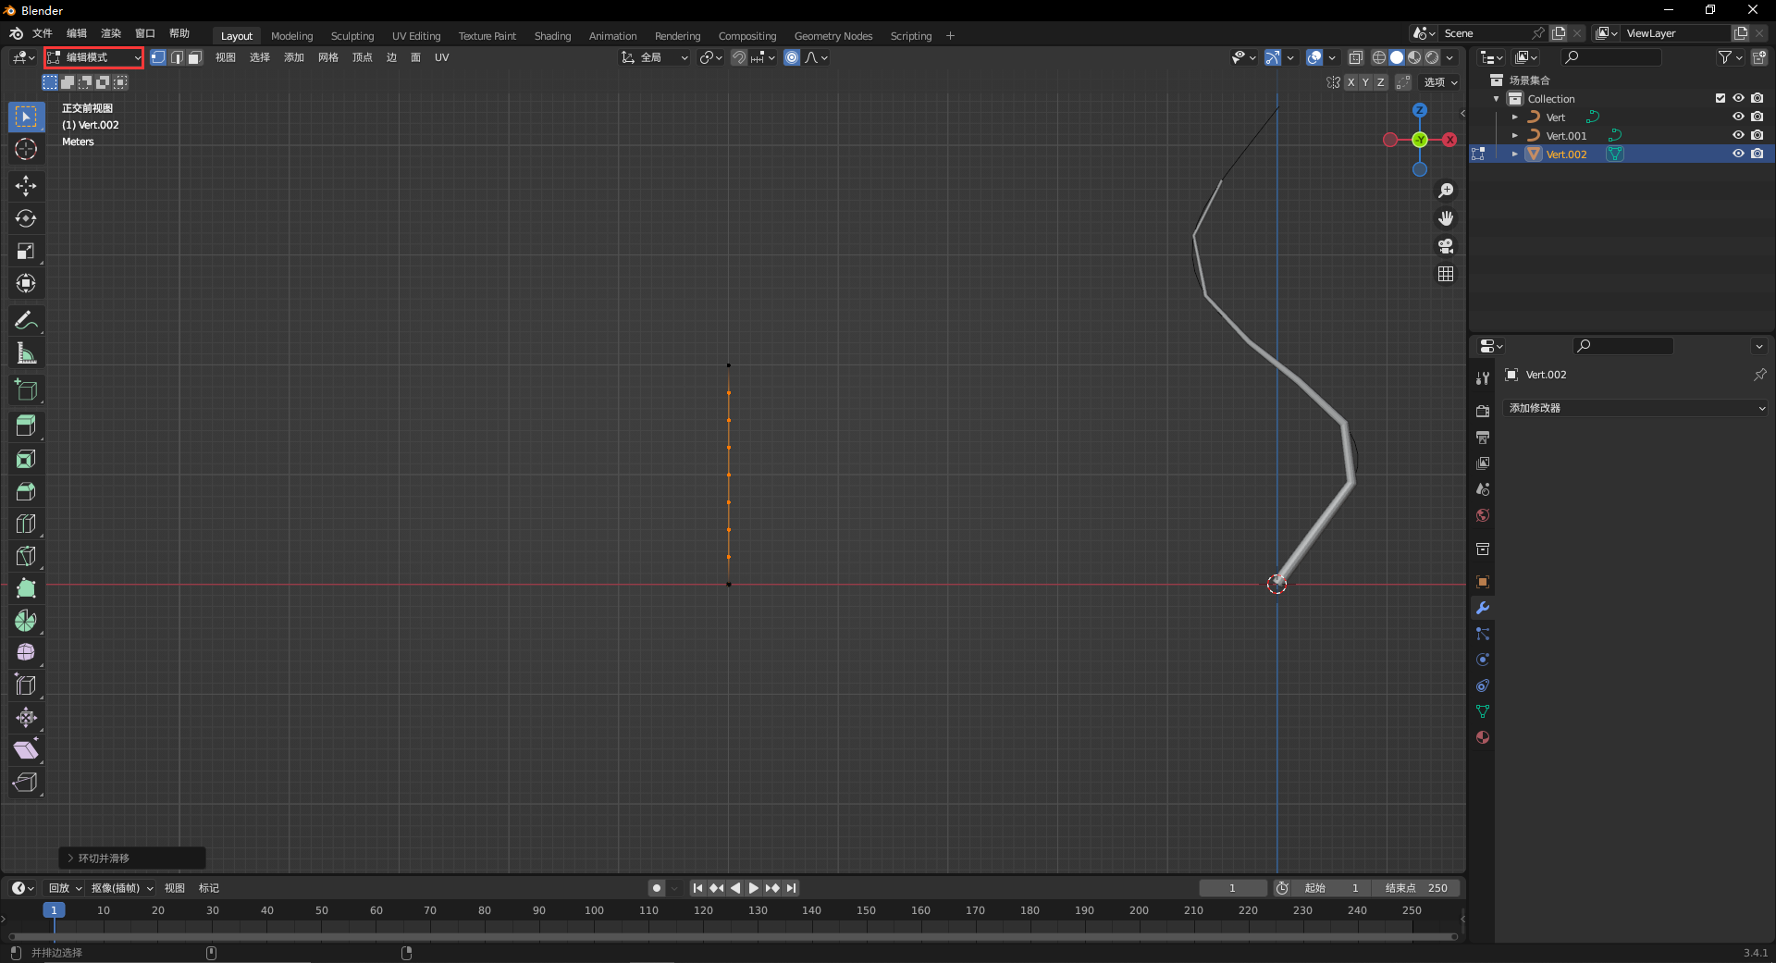Select the Scale tool

26,251
